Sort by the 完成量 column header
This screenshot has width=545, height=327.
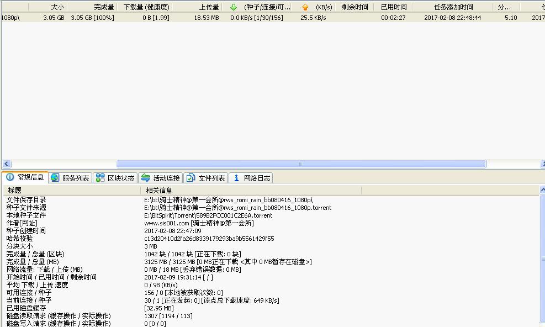[104, 7]
